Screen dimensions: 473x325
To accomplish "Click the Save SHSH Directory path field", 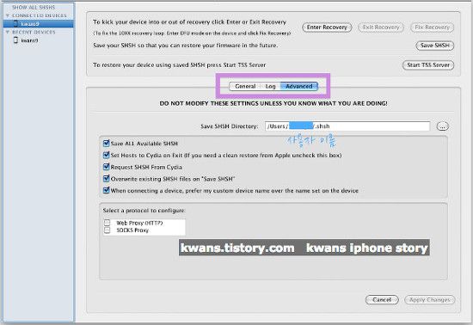I will (x=347, y=126).
